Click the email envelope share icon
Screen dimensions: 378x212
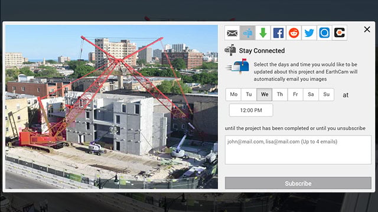[232, 33]
